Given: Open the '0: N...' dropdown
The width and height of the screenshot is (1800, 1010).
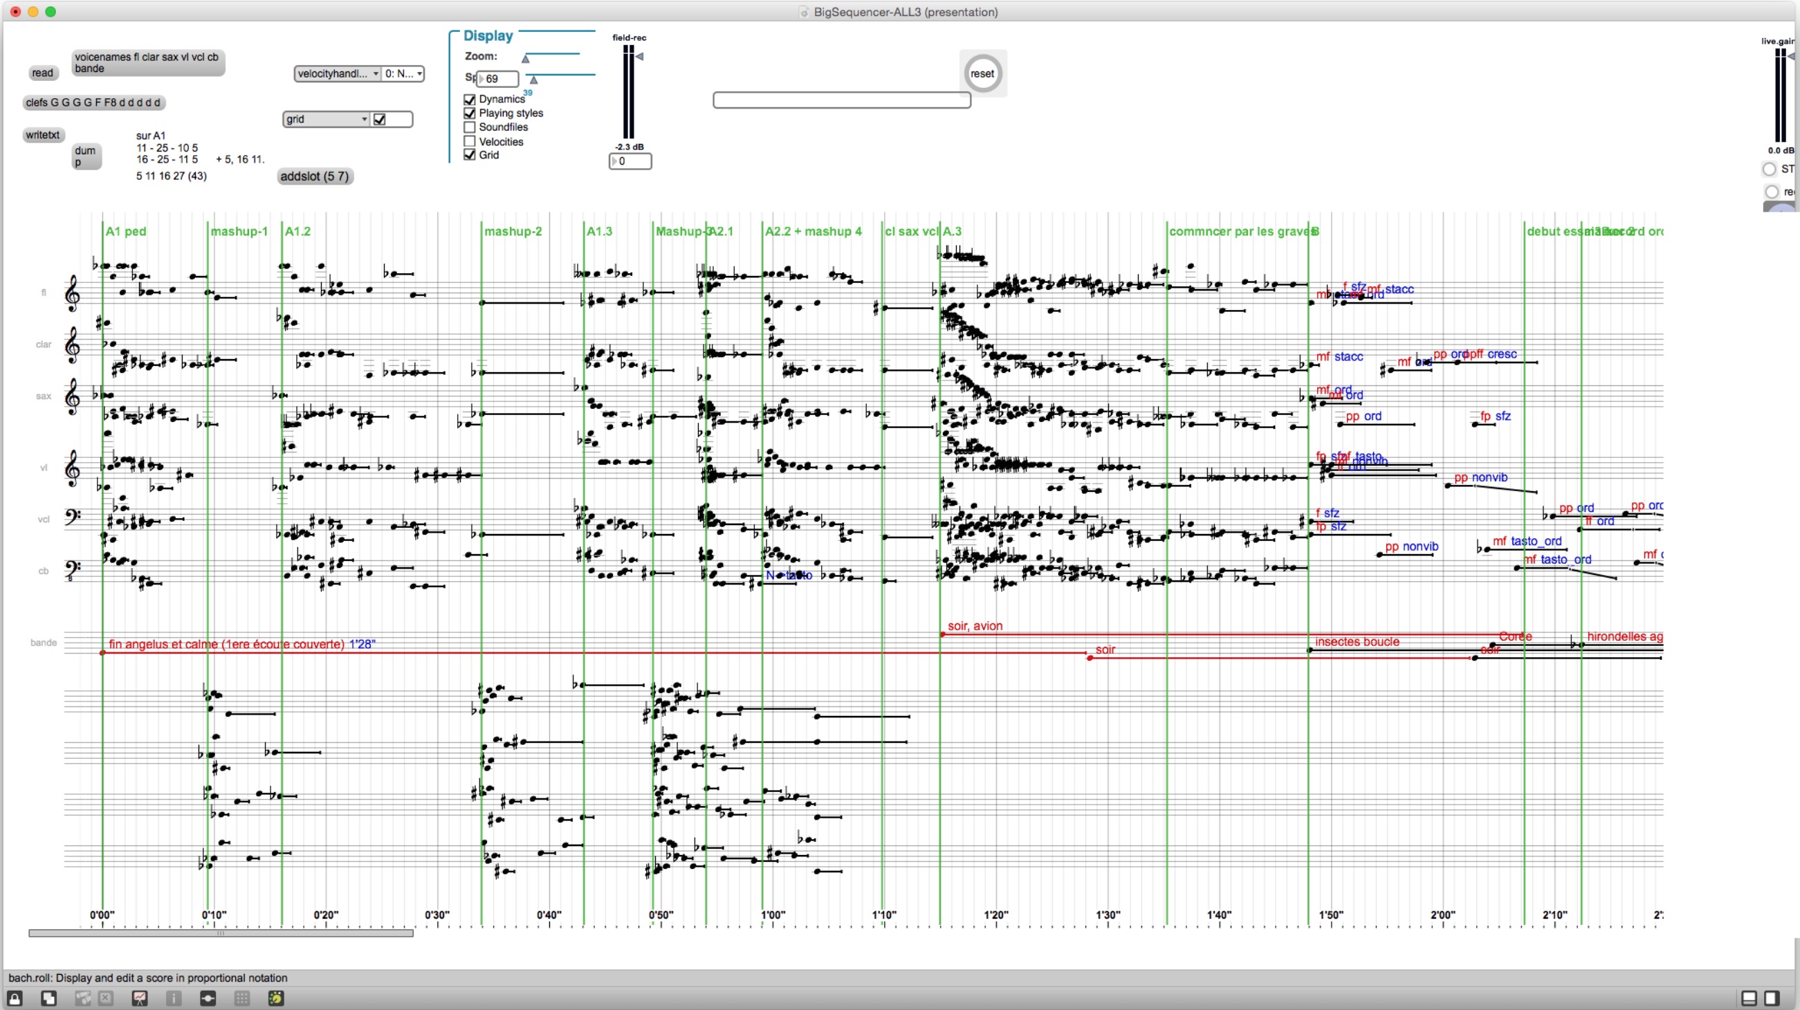Looking at the screenshot, I should 404,73.
